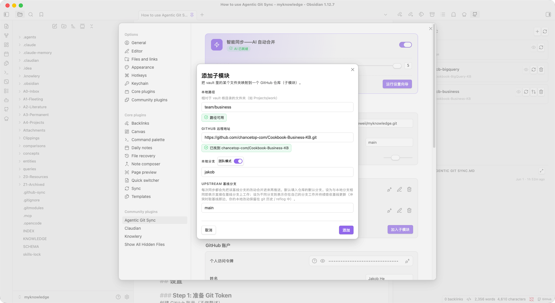Create a new note in file explorer

[55, 26]
